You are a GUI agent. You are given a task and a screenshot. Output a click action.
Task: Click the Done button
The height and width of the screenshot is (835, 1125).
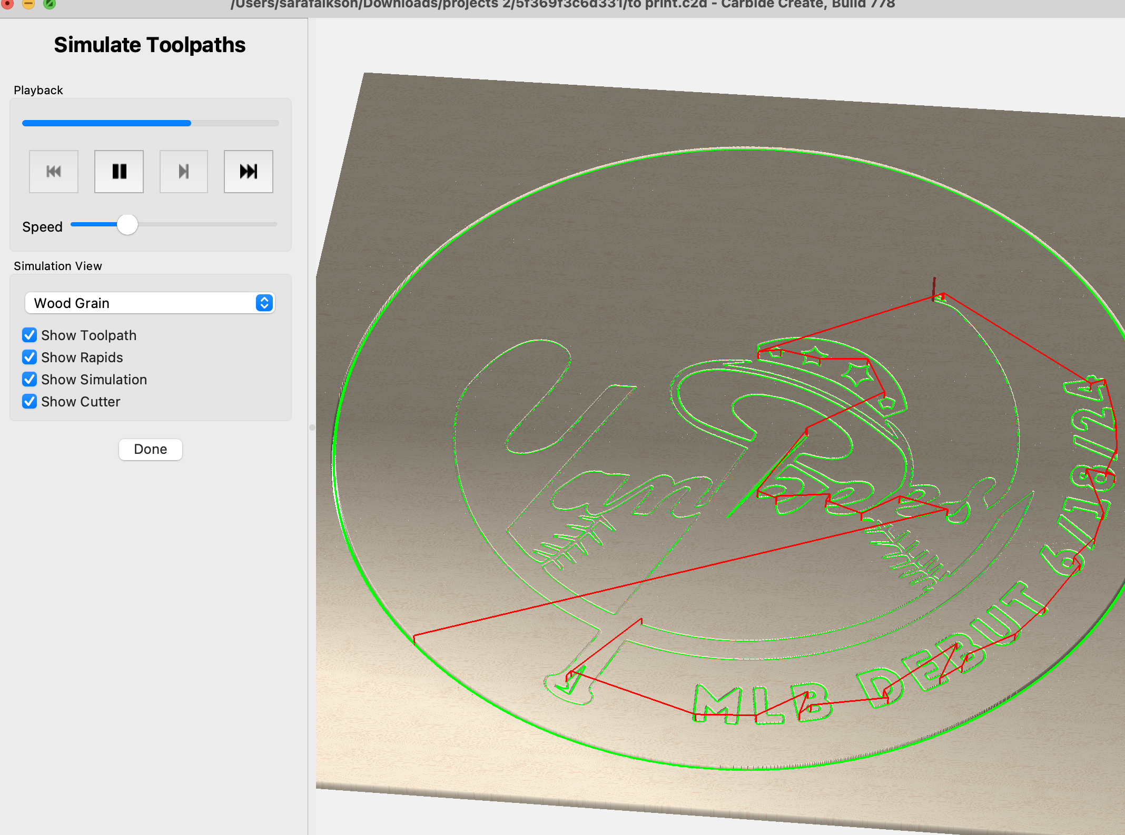tap(151, 450)
